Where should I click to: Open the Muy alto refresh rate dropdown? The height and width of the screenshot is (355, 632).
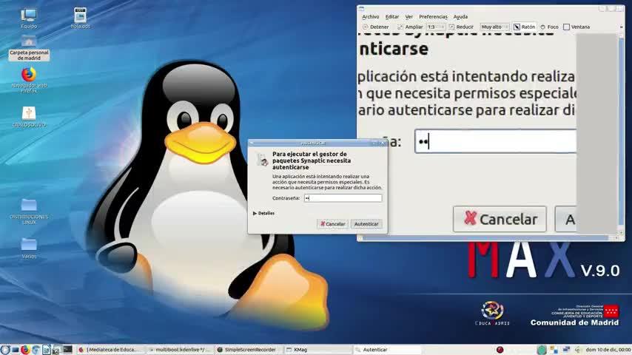(494, 27)
